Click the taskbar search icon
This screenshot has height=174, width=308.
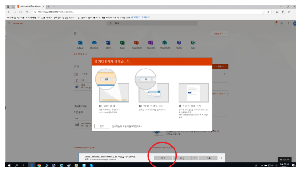click(x=17, y=165)
